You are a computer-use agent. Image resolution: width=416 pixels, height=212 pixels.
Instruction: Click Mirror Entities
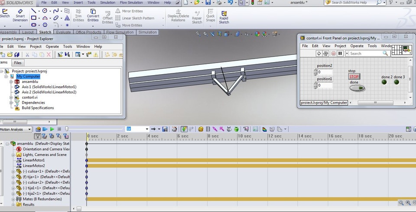click(x=129, y=11)
